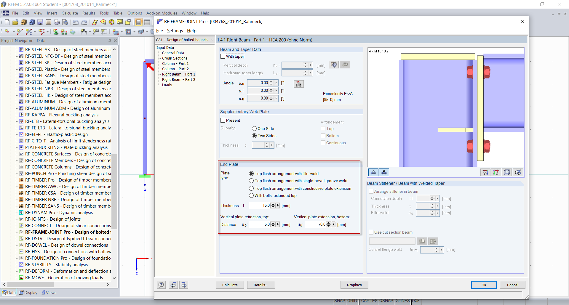This screenshot has width=569, height=305.
Task: Click the Save floppy disk icon
Action: coord(40,22)
